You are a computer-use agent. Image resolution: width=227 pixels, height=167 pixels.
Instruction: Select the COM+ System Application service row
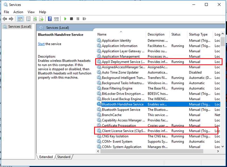pyautogui.click(x=158, y=147)
